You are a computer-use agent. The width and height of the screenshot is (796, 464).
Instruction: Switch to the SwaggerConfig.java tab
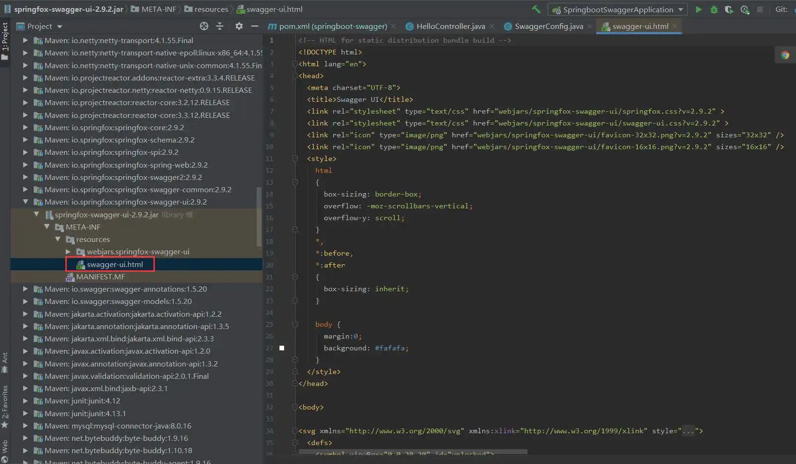(x=548, y=27)
